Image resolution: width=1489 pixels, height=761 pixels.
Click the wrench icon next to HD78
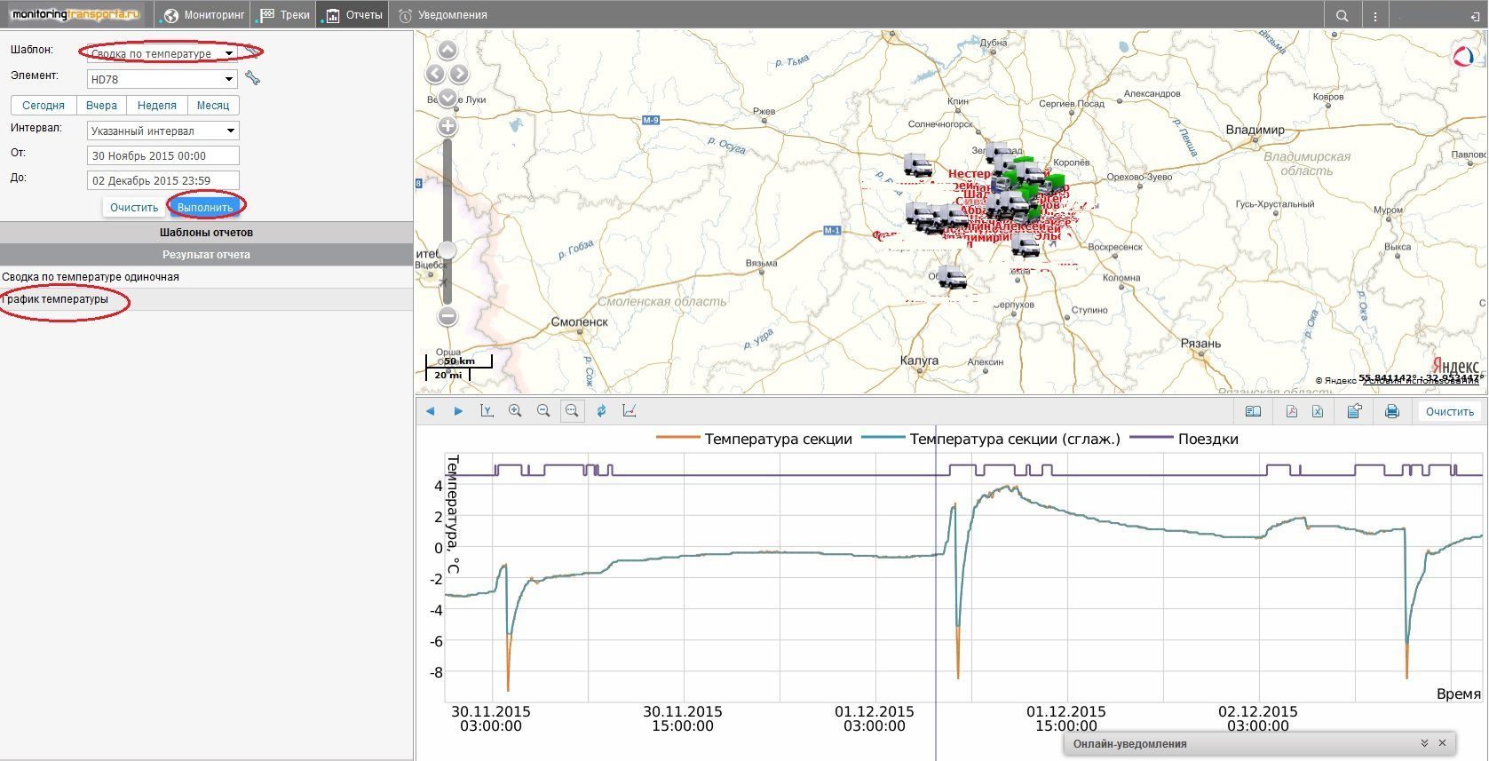(x=253, y=78)
